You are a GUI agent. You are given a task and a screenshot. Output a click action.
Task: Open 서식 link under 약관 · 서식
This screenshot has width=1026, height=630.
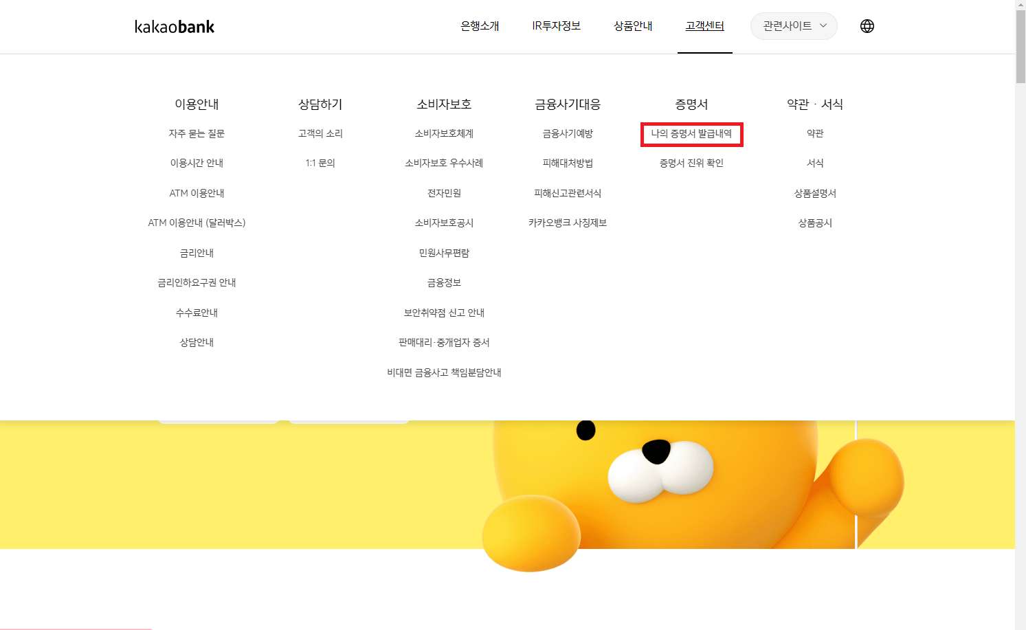click(x=815, y=164)
